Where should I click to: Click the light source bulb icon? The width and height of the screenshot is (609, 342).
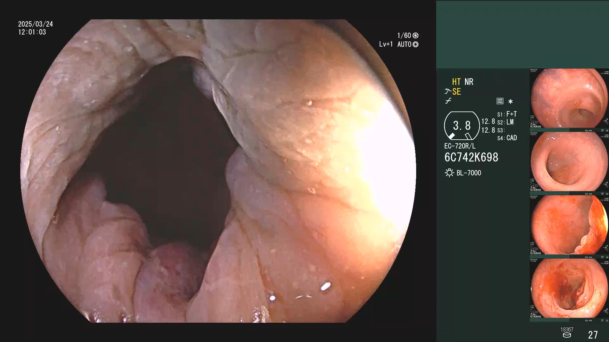(x=449, y=173)
